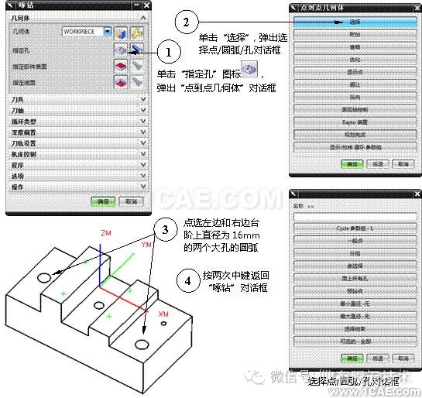
Task: Choose 优化 in point-to-point geometry dialog
Action: coord(355,60)
